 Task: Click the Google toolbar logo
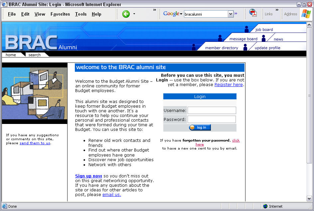point(171,14)
